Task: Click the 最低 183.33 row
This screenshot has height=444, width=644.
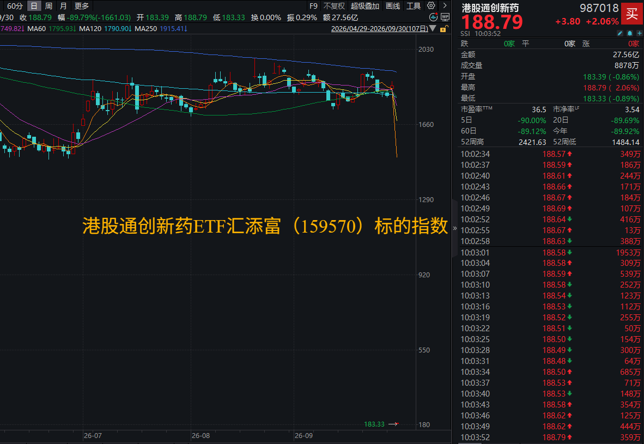Action: point(550,98)
